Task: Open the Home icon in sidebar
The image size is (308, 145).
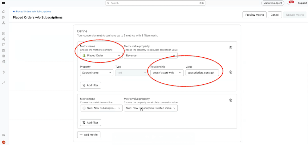Action: [4, 12]
